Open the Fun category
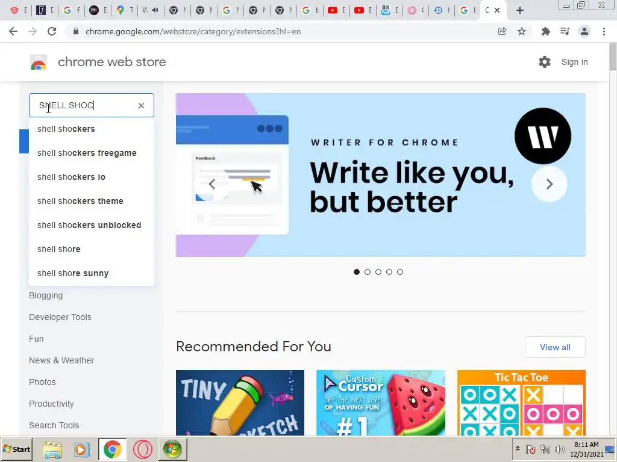This screenshot has height=462, width=617. [36, 339]
